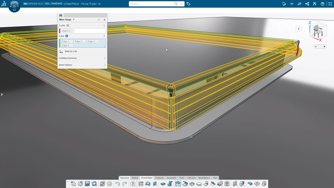This screenshot has height=188, width=334.
Task: Click the Update refresh toolbar icon
Action: [94, 183]
